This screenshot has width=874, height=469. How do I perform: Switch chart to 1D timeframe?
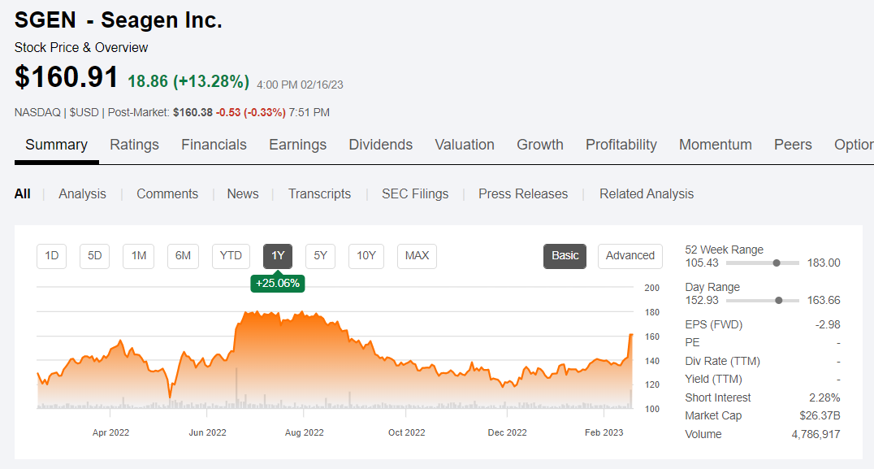coord(52,256)
